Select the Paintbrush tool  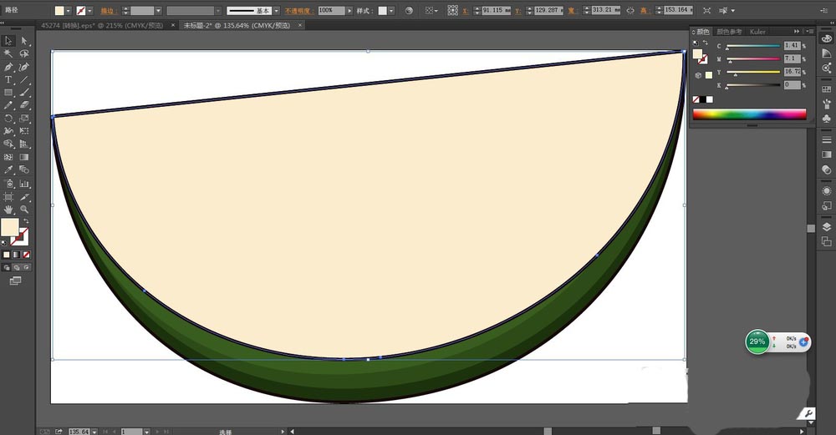24,93
